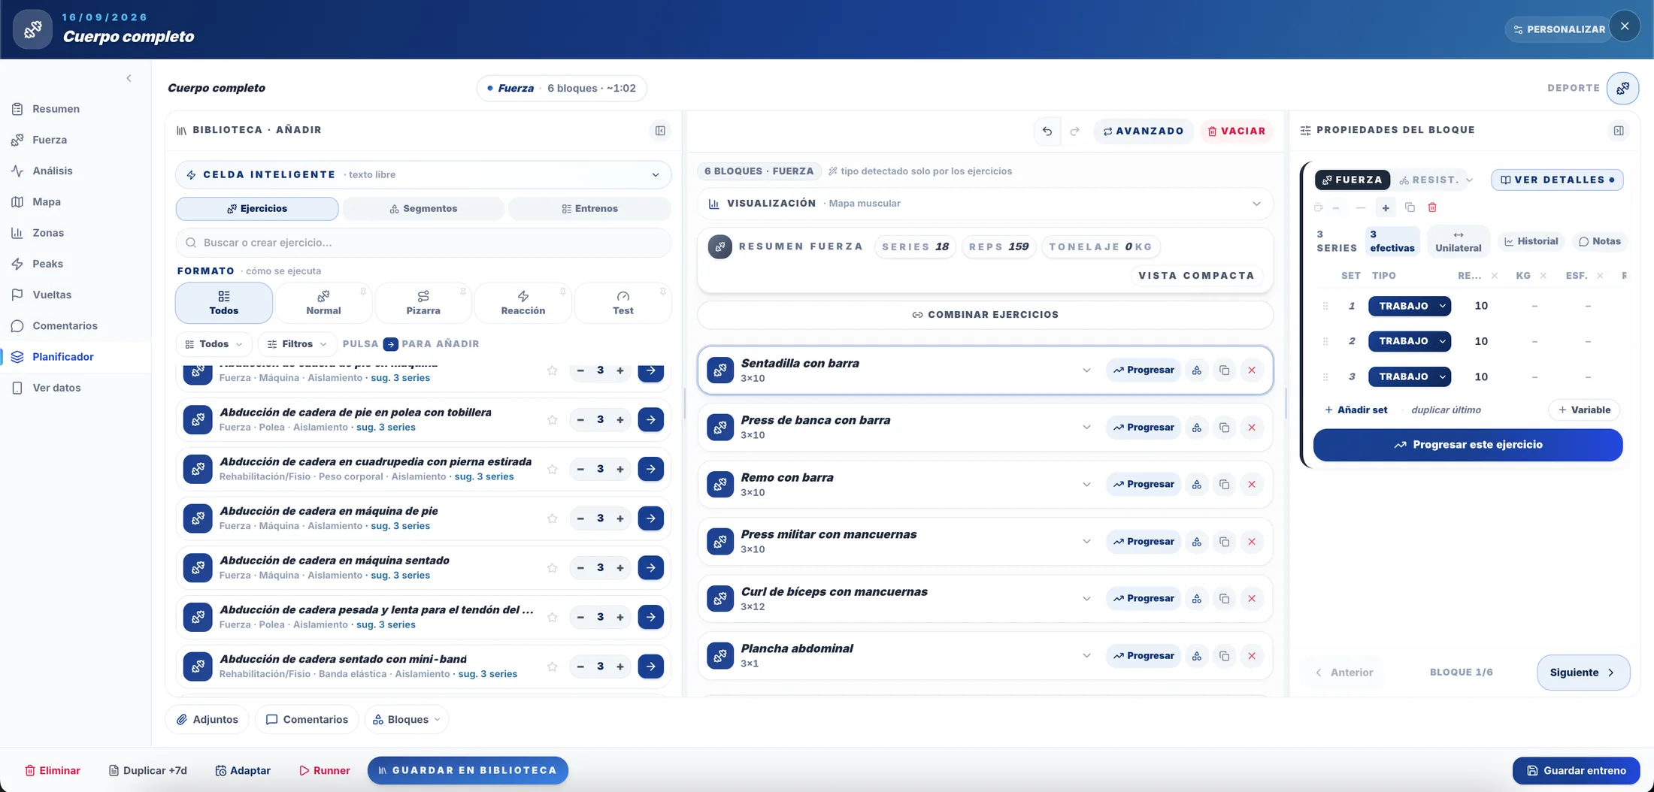
Task: Add Abducción de cadera sentado con mini-band
Action: (650, 667)
